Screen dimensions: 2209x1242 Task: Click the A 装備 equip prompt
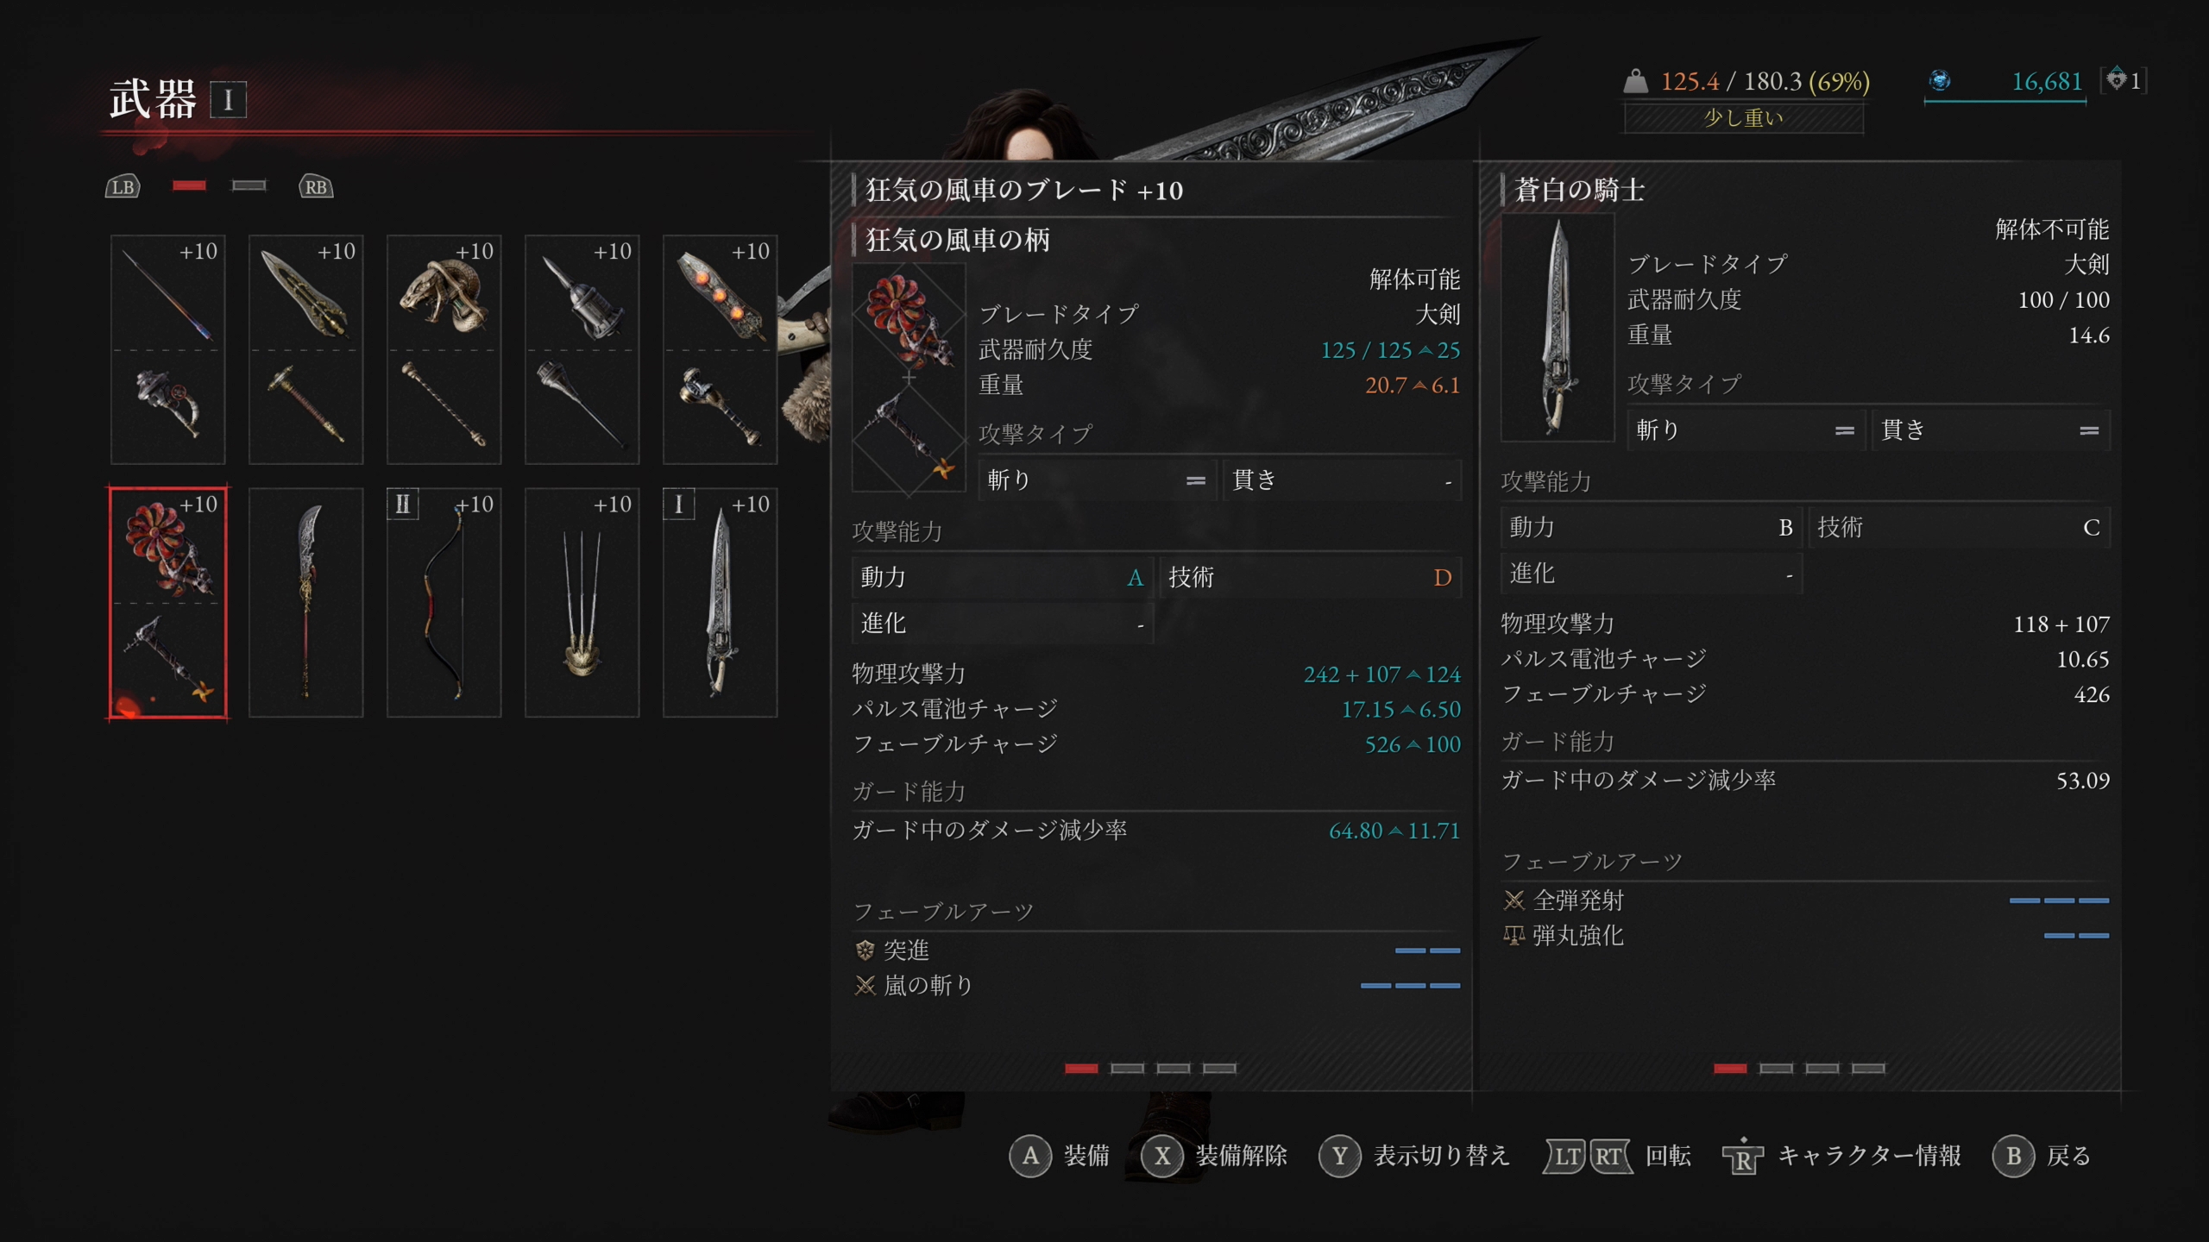(1059, 1156)
